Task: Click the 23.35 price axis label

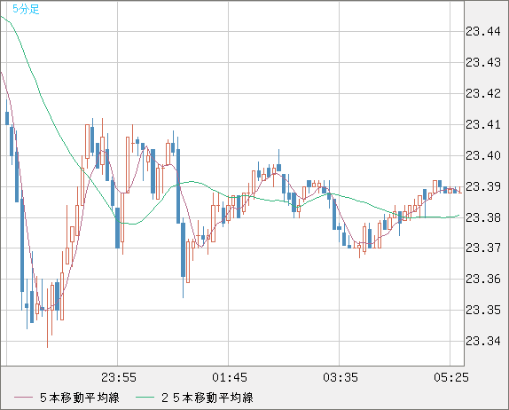Action: [483, 310]
